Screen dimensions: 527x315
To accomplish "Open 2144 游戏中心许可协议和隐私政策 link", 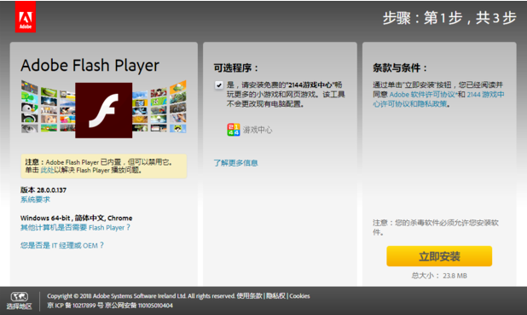I will (438, 99).
